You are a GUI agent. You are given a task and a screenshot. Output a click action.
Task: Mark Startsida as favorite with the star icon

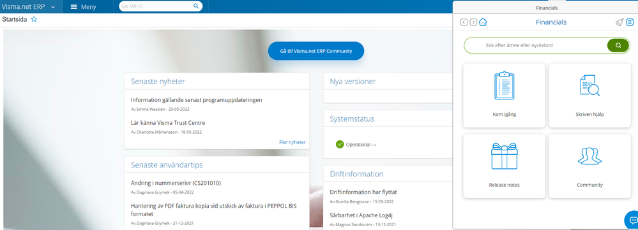tap(34, 19)
